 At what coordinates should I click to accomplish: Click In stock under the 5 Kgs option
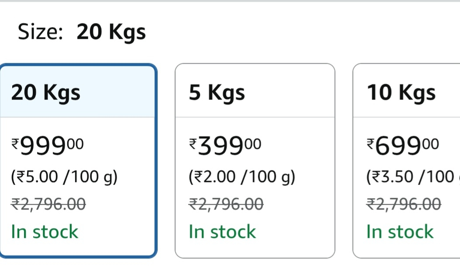[x=222, y=231]
